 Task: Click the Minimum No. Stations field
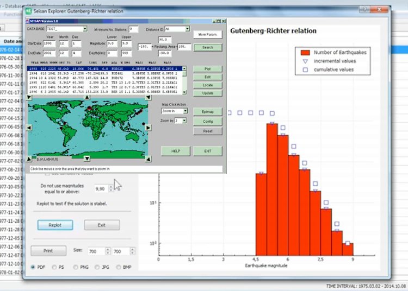[x=133, y=29]
